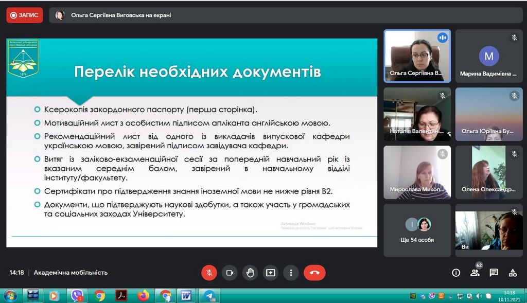The image size is (527, 303).
Task: Open the activities panel icon
Action: 513,273
